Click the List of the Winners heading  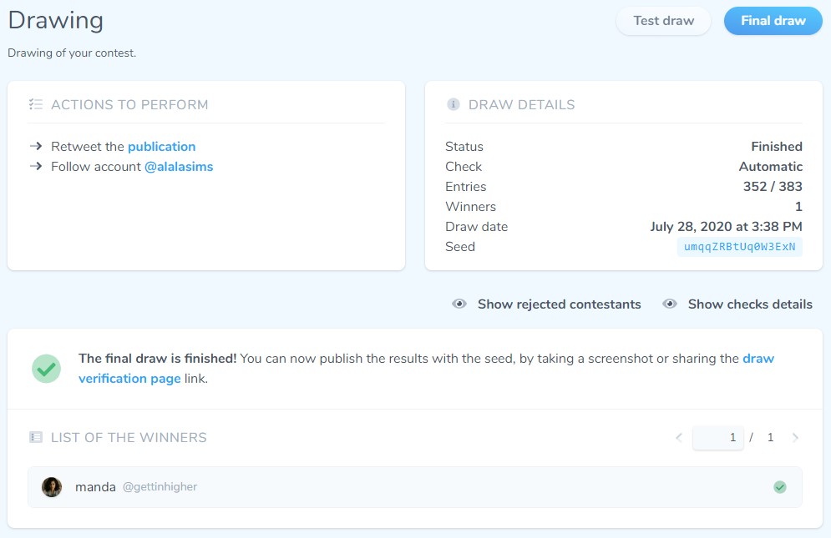tap(129, 437)
